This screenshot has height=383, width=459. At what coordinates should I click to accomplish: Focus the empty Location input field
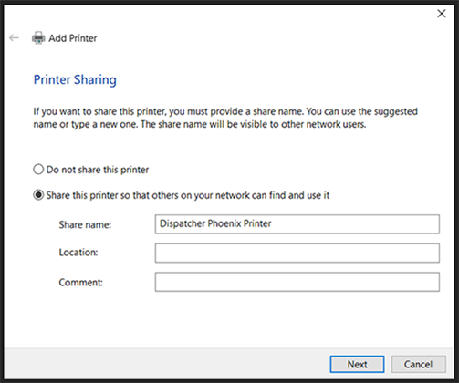[297, 253]
